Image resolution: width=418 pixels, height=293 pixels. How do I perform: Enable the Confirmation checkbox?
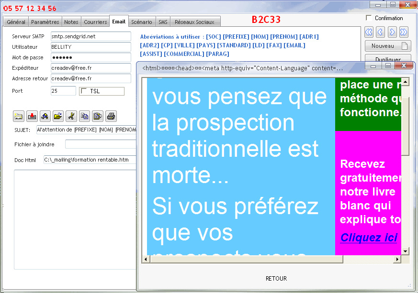point(369,18)
